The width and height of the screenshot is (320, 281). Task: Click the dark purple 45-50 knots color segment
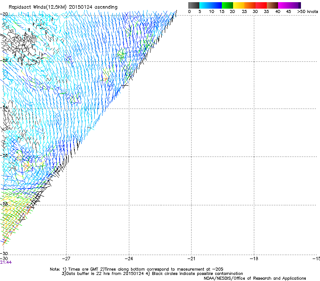(295, 5)
